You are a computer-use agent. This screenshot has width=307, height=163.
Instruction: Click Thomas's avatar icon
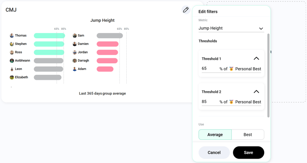12,36
